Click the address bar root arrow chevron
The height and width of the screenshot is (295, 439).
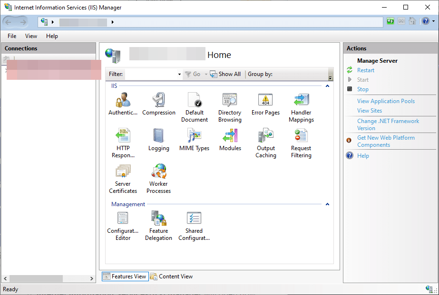click(53, 22)
